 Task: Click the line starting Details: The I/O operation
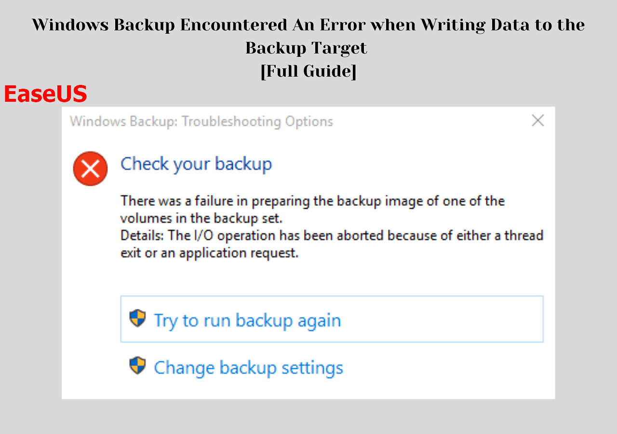pos(332,235)
